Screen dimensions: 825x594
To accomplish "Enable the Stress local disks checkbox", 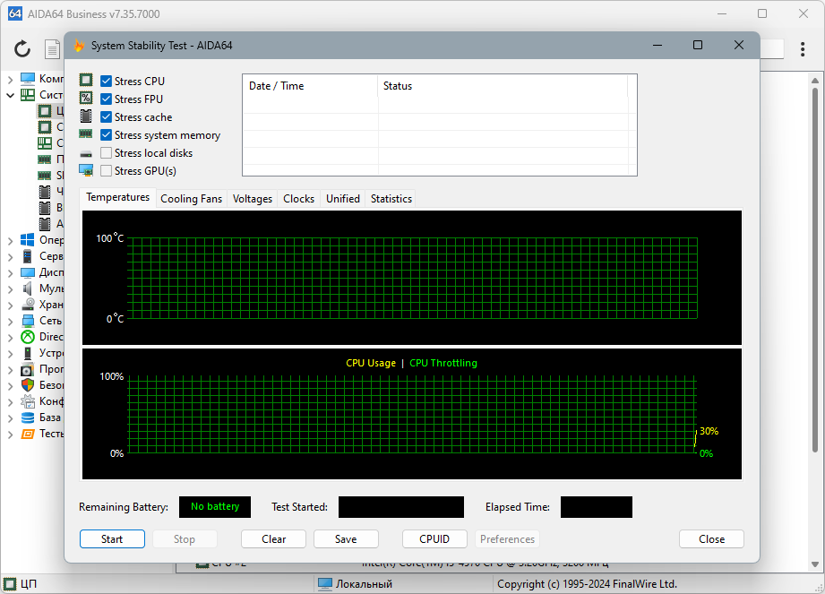I will 106,152.
